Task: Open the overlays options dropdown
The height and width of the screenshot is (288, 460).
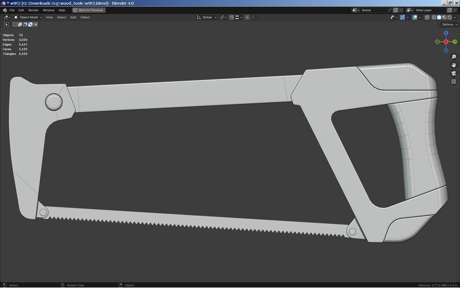Action: [x=420, y=17]
